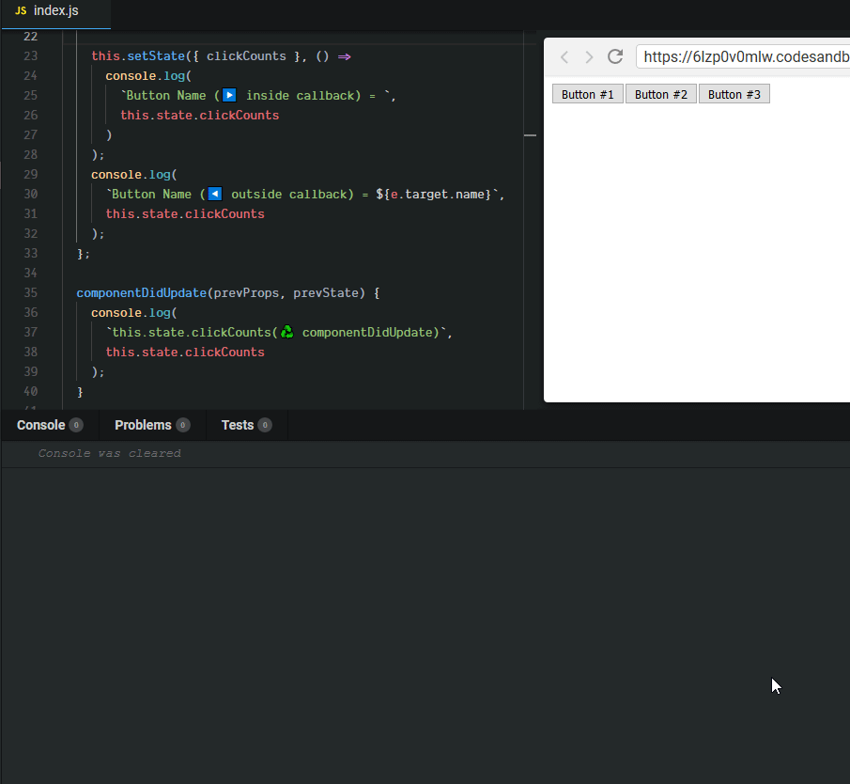Click the Console count badge
850x784 pixels.
[x=76, y=426]
